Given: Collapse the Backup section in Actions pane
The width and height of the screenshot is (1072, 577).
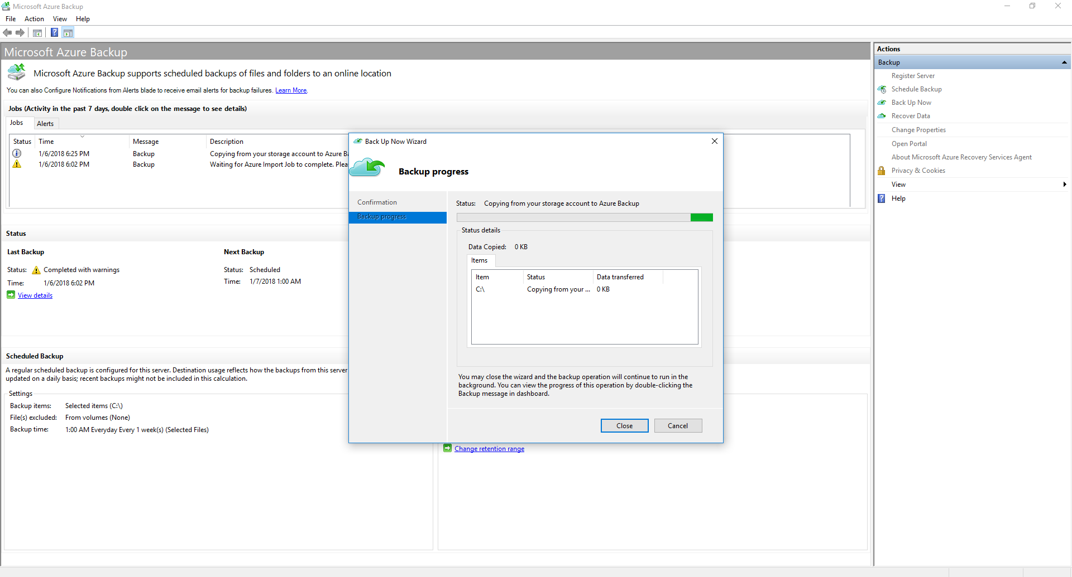Looking at the screenshot, I should [x=1065, y=62].
